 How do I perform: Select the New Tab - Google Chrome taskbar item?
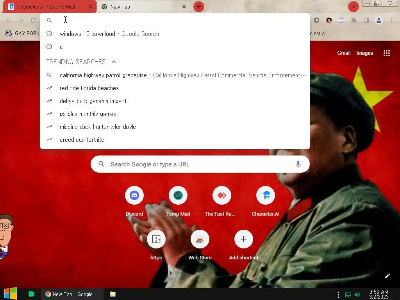click(72, 294)
